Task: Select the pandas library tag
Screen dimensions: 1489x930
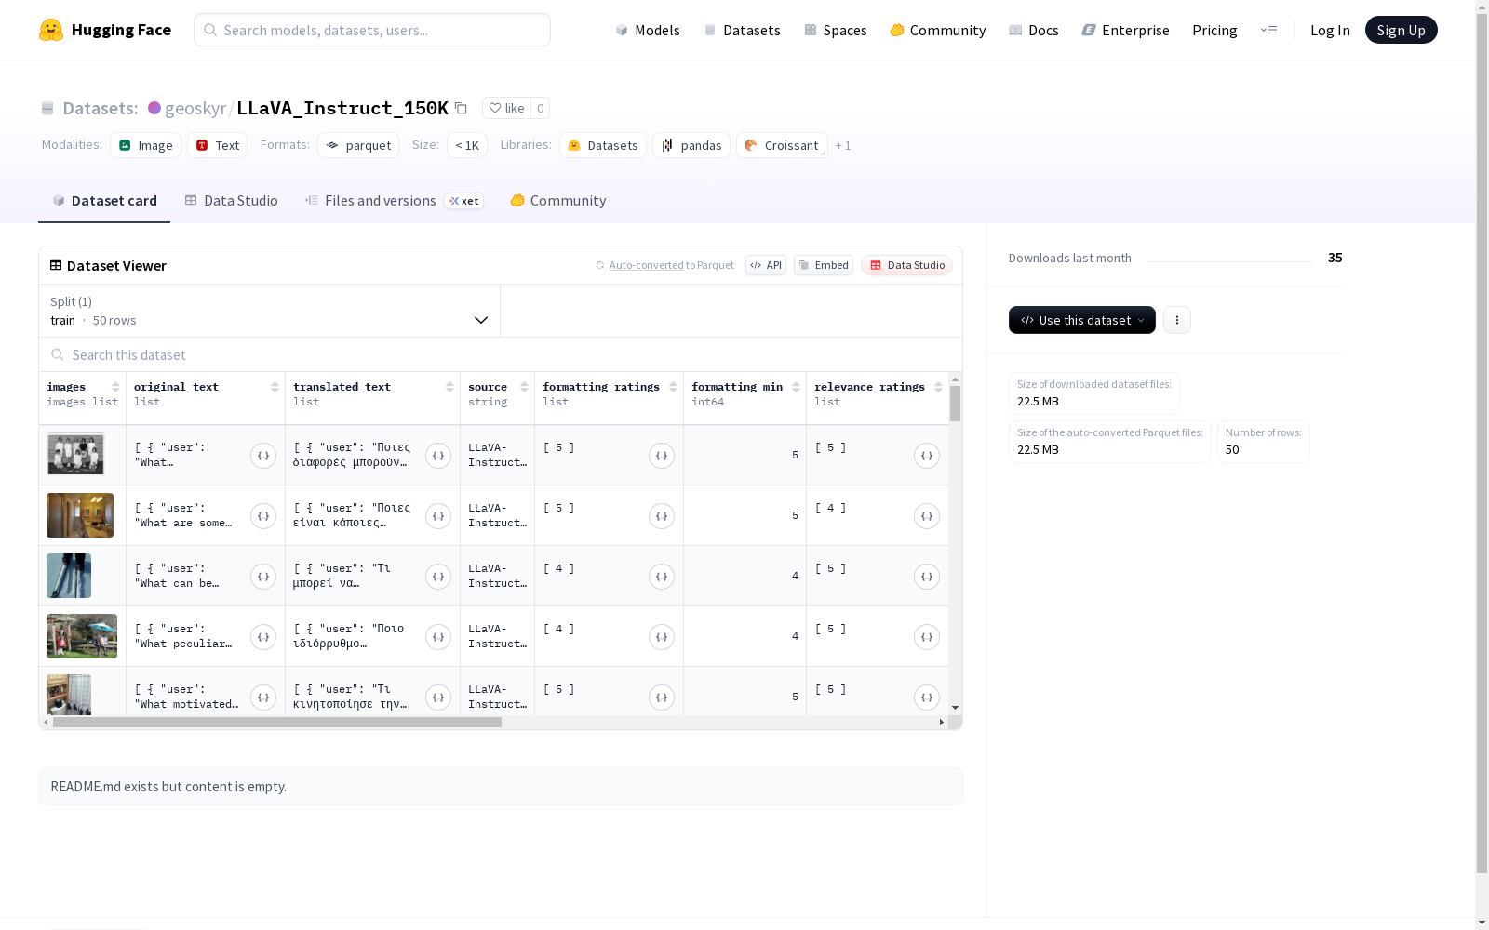Action: 691,145
